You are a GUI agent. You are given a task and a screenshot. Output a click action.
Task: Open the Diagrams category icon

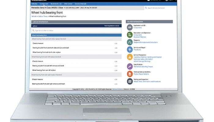(130, 41)
